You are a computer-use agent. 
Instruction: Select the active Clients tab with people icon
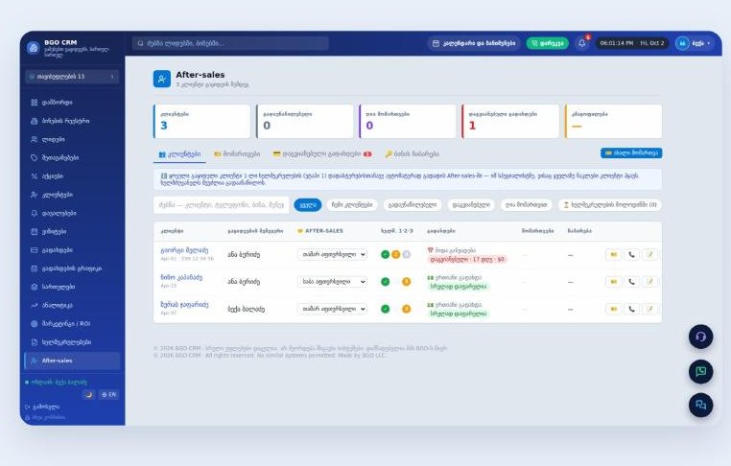179,154
